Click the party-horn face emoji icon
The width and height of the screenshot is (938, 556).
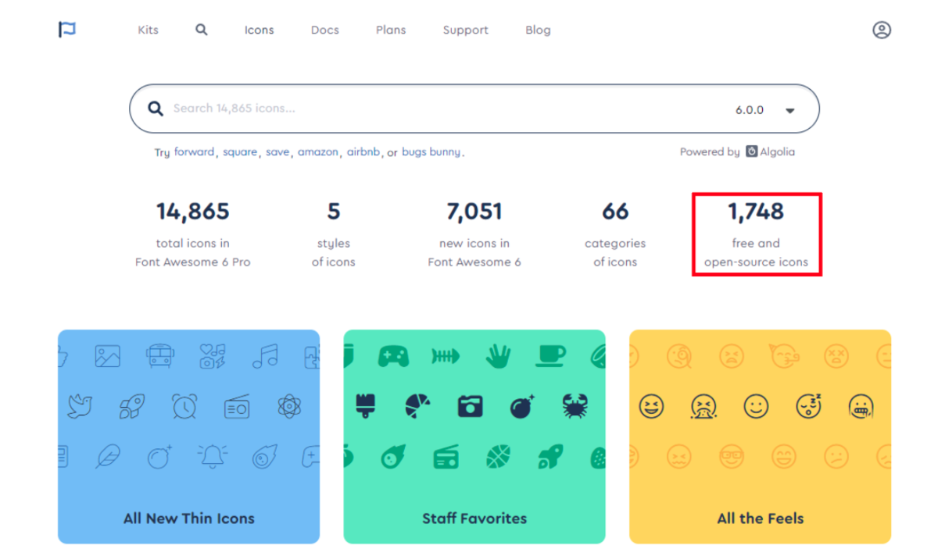[x=784, y=357]
